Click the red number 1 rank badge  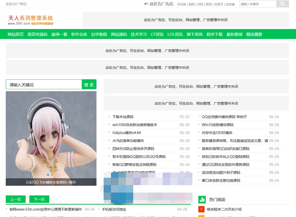pos(201,209)
